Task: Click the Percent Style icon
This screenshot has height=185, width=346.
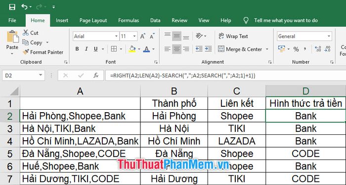Action: click(x=296, y=49)
